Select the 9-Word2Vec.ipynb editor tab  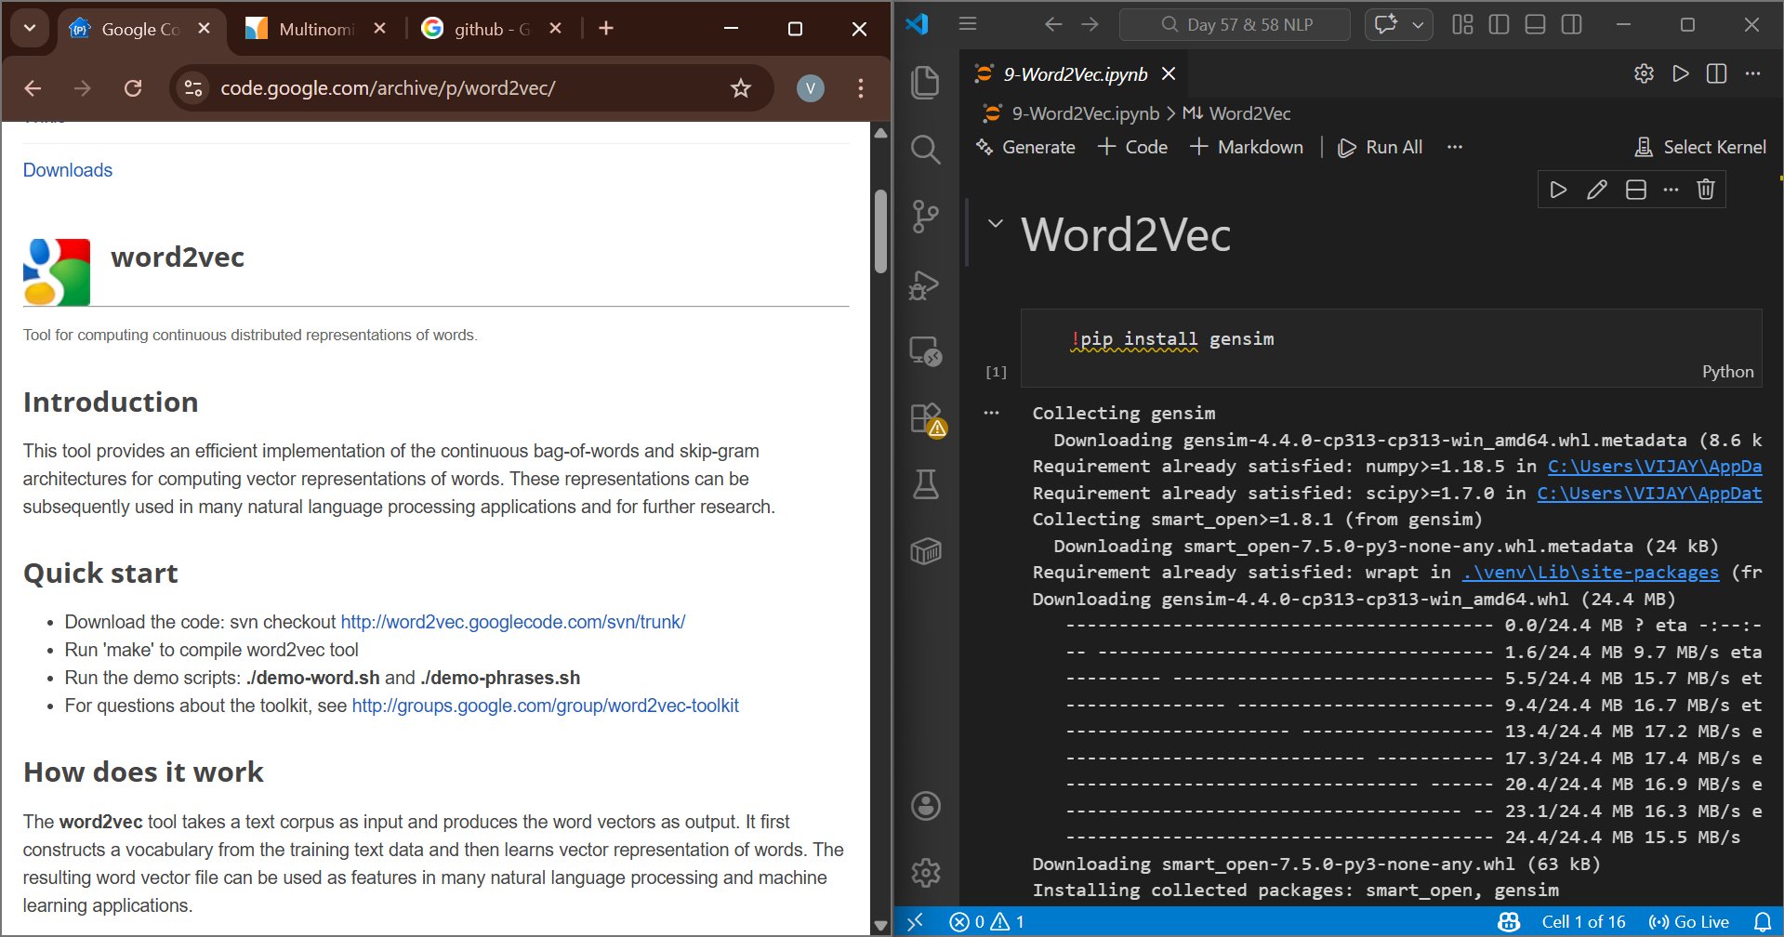[1075, 74]
